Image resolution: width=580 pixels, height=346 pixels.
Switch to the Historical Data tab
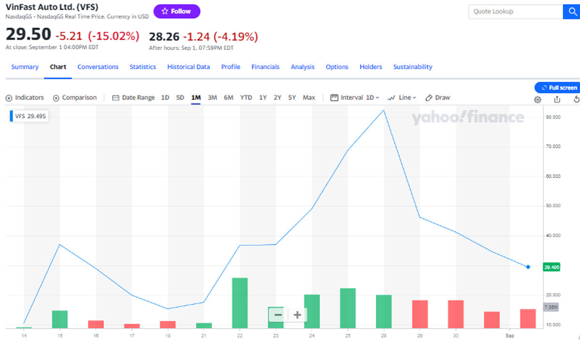188,67
